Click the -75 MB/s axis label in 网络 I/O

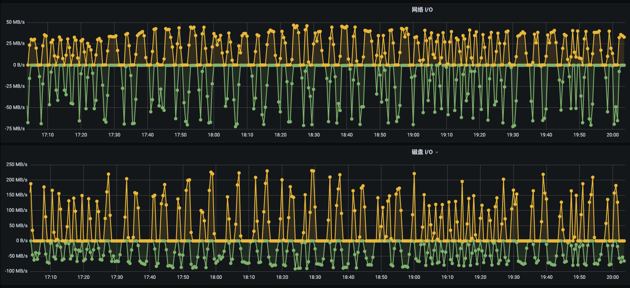(x=14, y=129)
